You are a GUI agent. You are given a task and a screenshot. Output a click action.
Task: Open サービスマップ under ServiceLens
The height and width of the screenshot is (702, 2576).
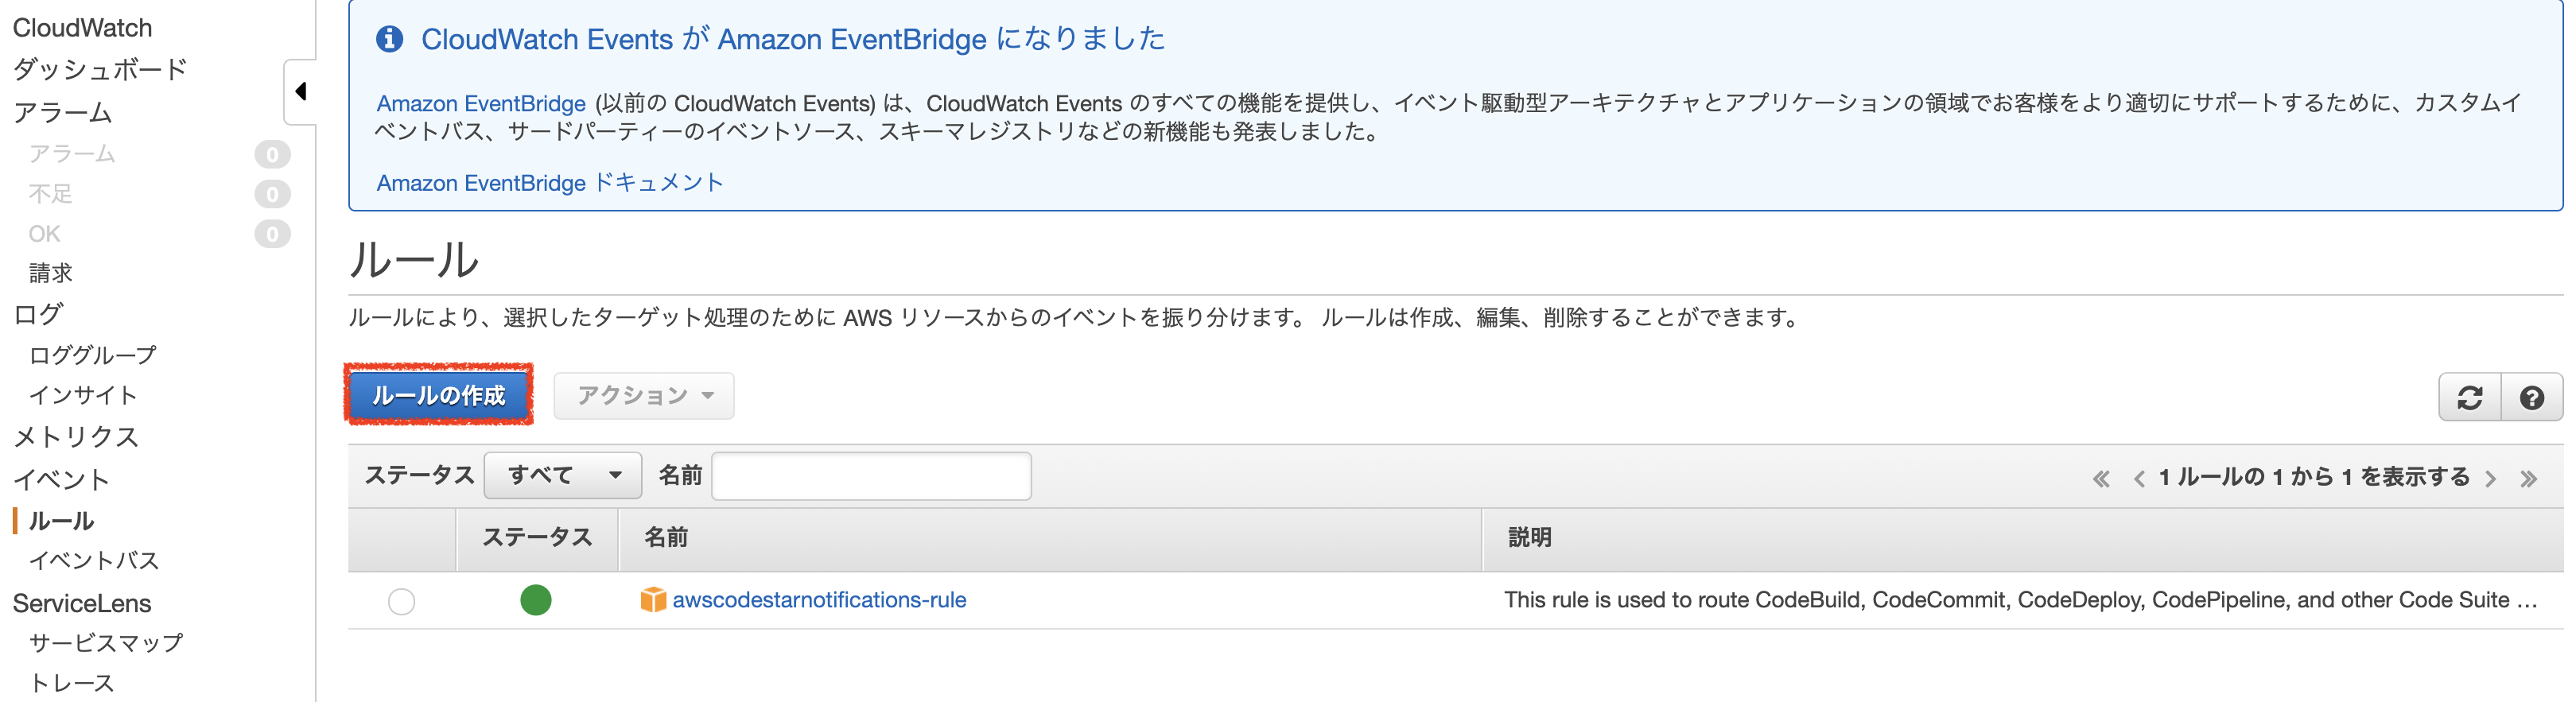pos(106,643)
